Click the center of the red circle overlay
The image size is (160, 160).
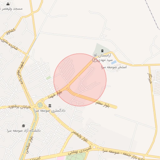[80, 80]
